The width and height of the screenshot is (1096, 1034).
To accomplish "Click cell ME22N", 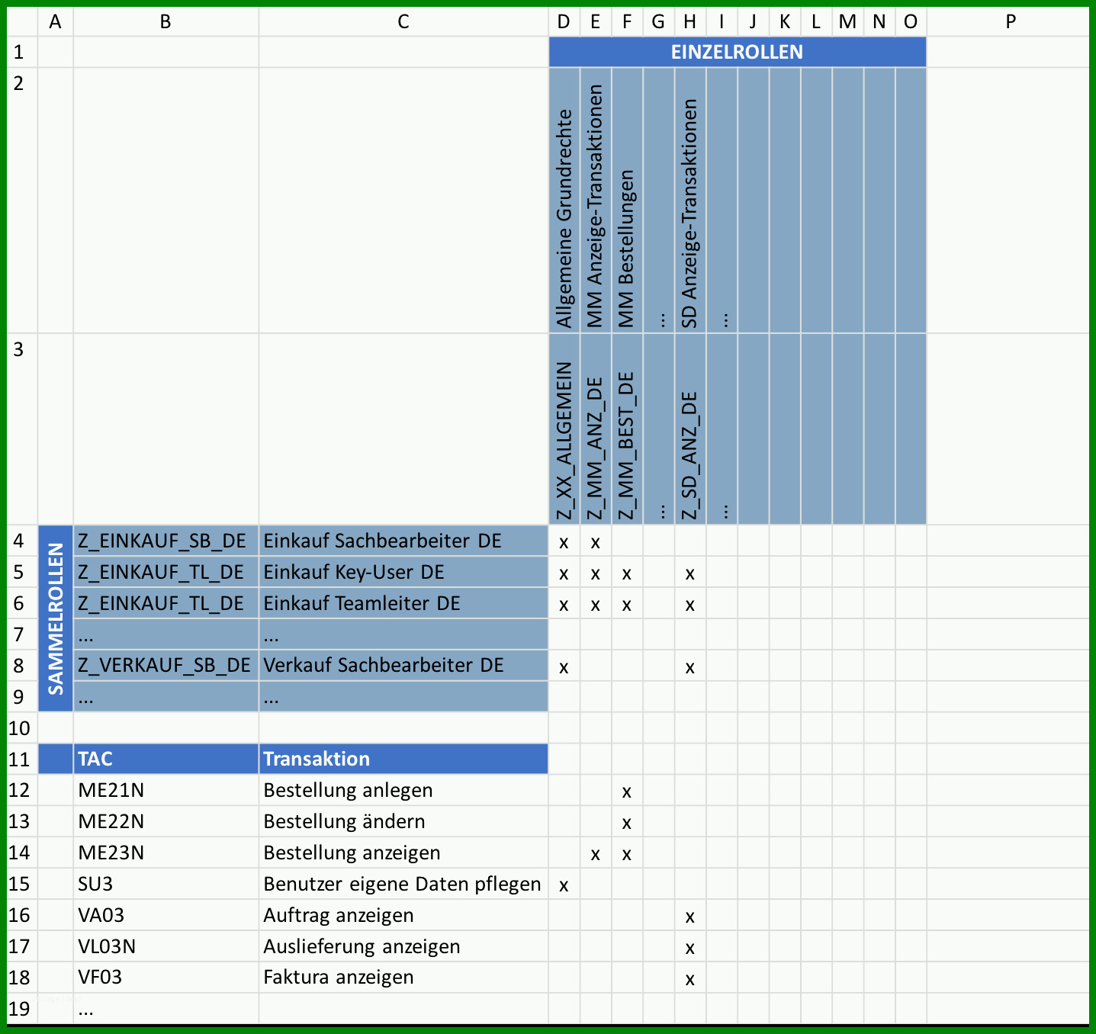I will [x=166, y=821].
